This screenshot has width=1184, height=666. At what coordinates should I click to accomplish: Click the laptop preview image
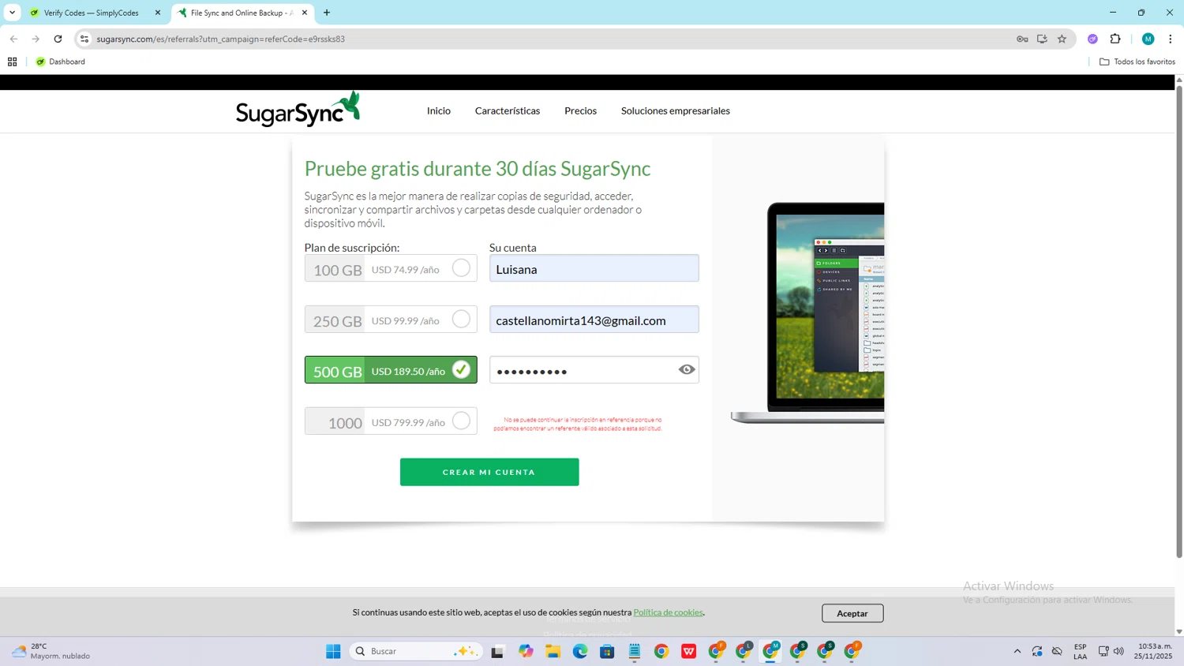point(807,313)
